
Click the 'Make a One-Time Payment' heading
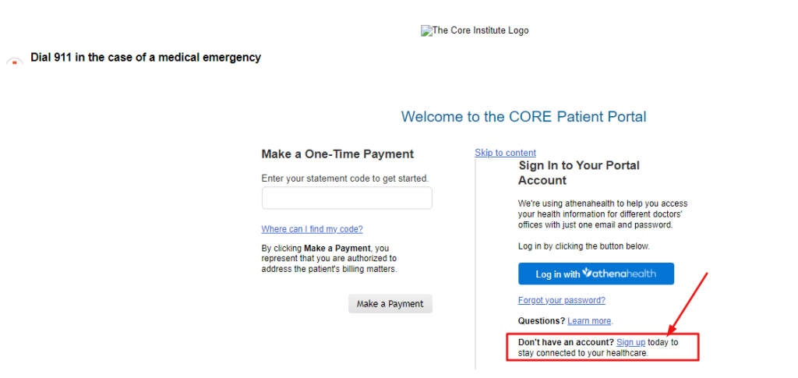tap(337, 154)
